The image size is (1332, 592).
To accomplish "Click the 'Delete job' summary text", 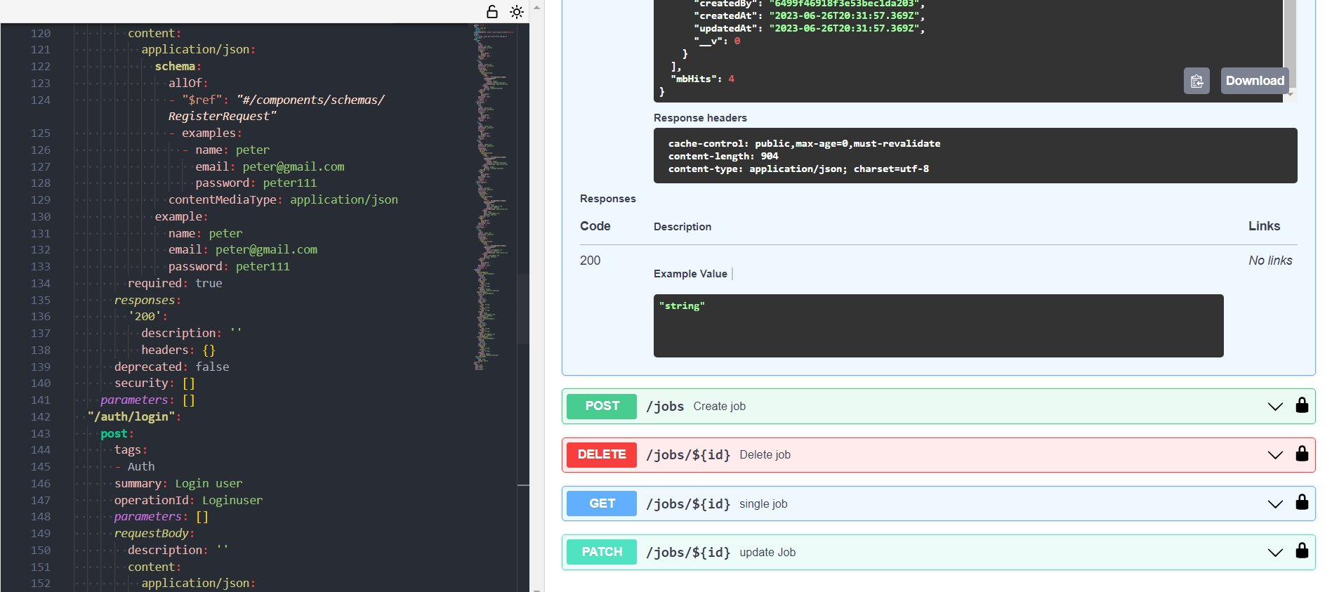I will pos(765,455).
